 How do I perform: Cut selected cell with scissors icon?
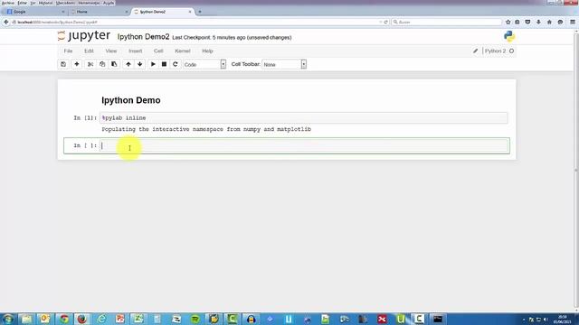coord(90,64)
